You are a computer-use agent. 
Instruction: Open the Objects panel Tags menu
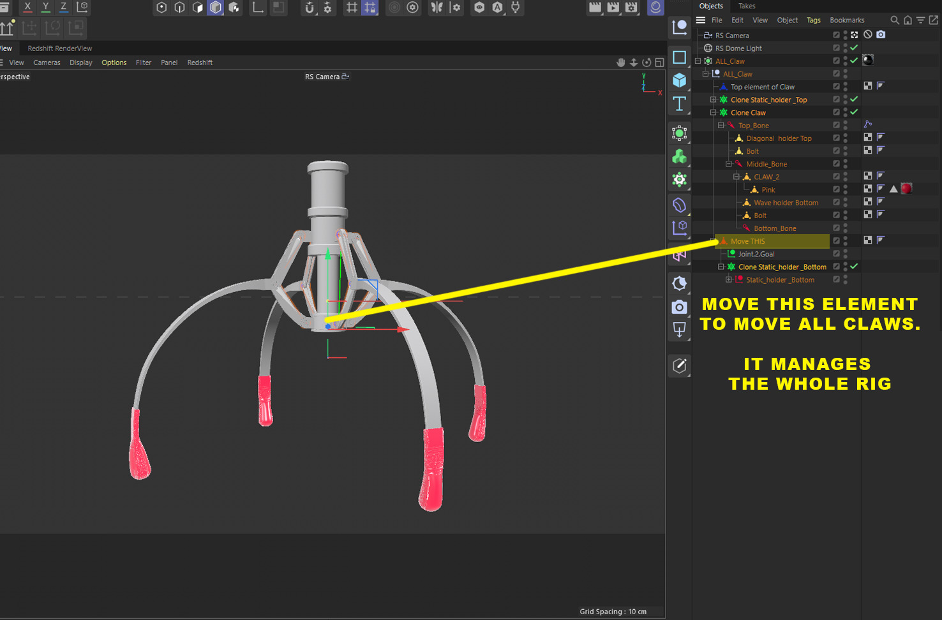814,20
